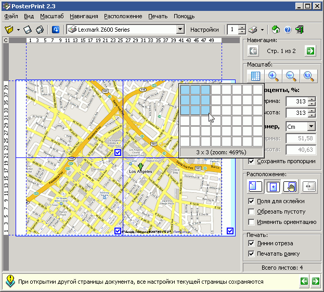Image resolution: width=324 pixels, height=292 pixels.
Task: Open the Печать menu
Action: [x=158, y=16]
